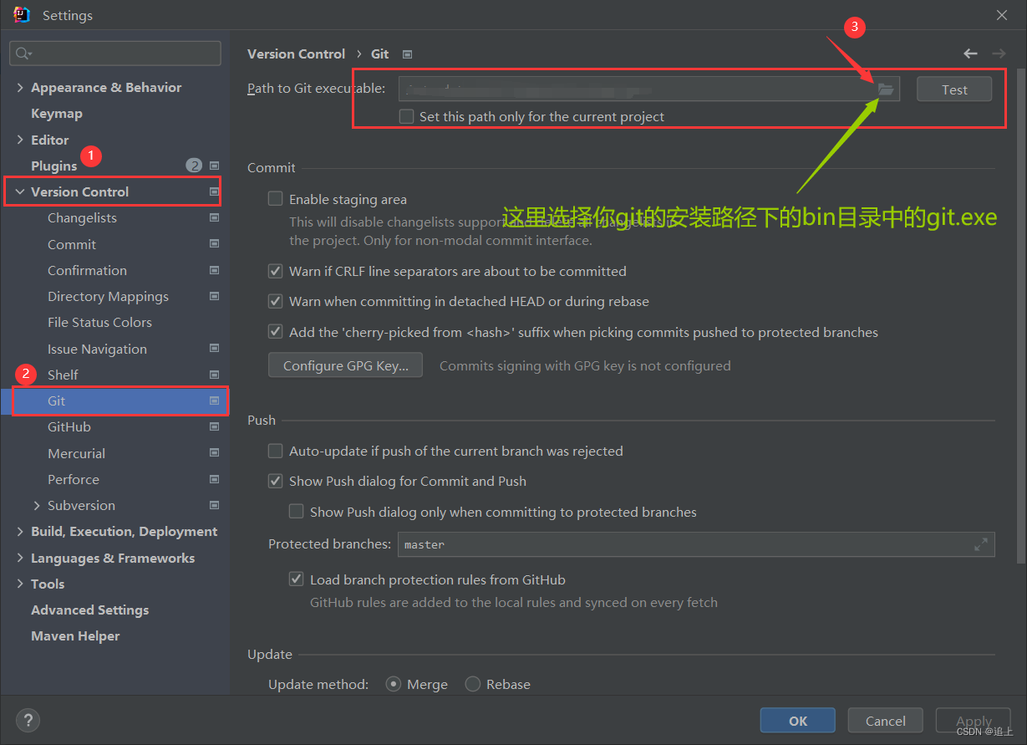The image size is (1027, 745).
Task: Click the search magnifier in settings search box
Action: 21,53
